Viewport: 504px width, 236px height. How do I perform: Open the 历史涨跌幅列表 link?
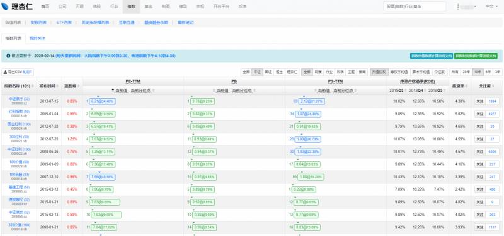click(95, 23)
